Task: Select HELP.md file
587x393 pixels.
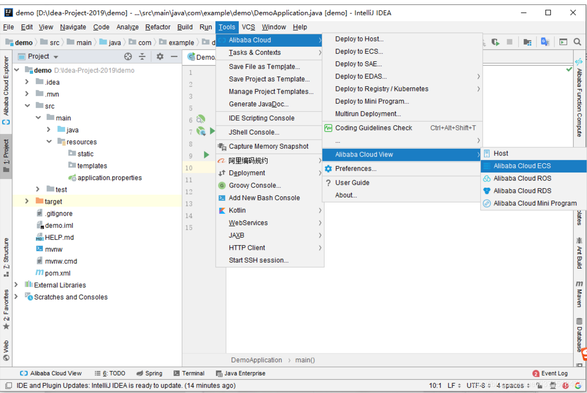Action: point(55,238)
